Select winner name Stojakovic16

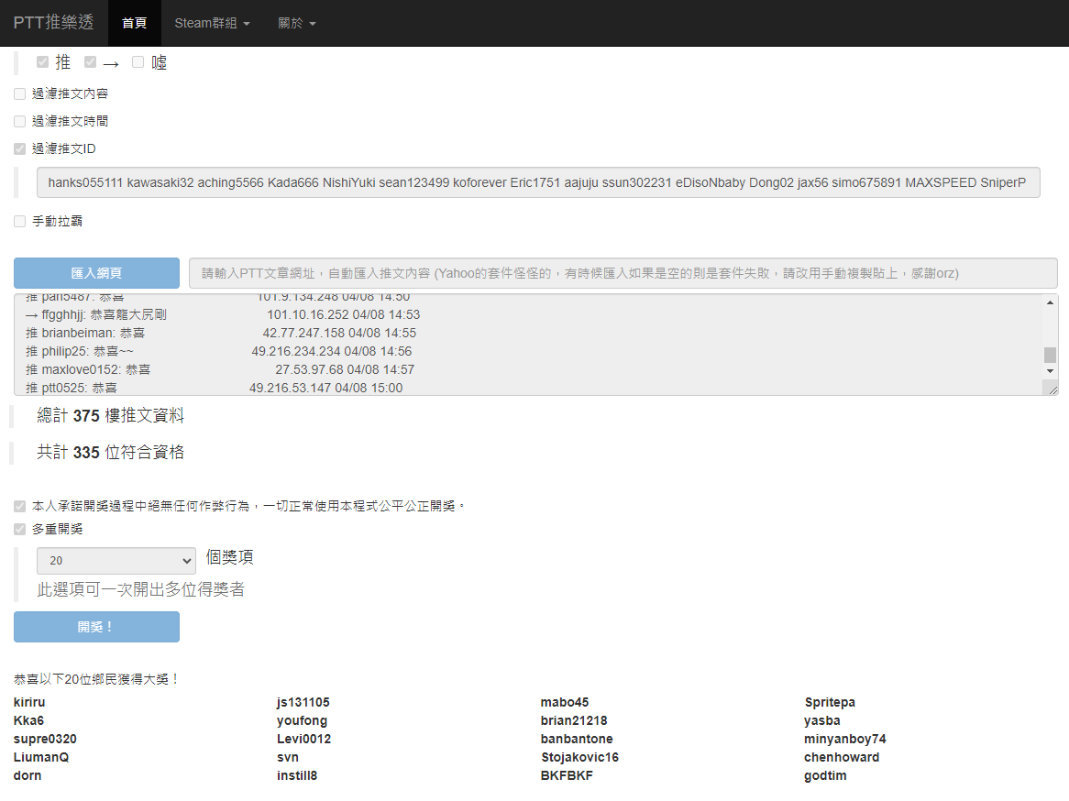[x=580, y=757]
